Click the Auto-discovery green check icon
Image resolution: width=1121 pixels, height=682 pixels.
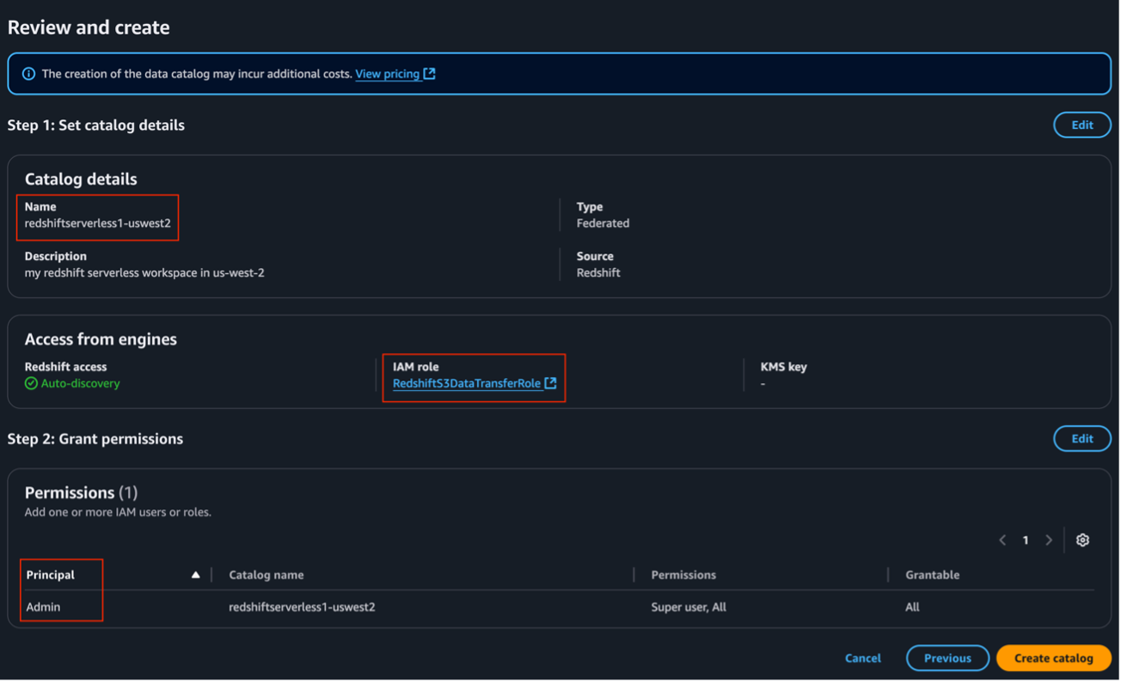pyautogui.click(x=31, y=383)
